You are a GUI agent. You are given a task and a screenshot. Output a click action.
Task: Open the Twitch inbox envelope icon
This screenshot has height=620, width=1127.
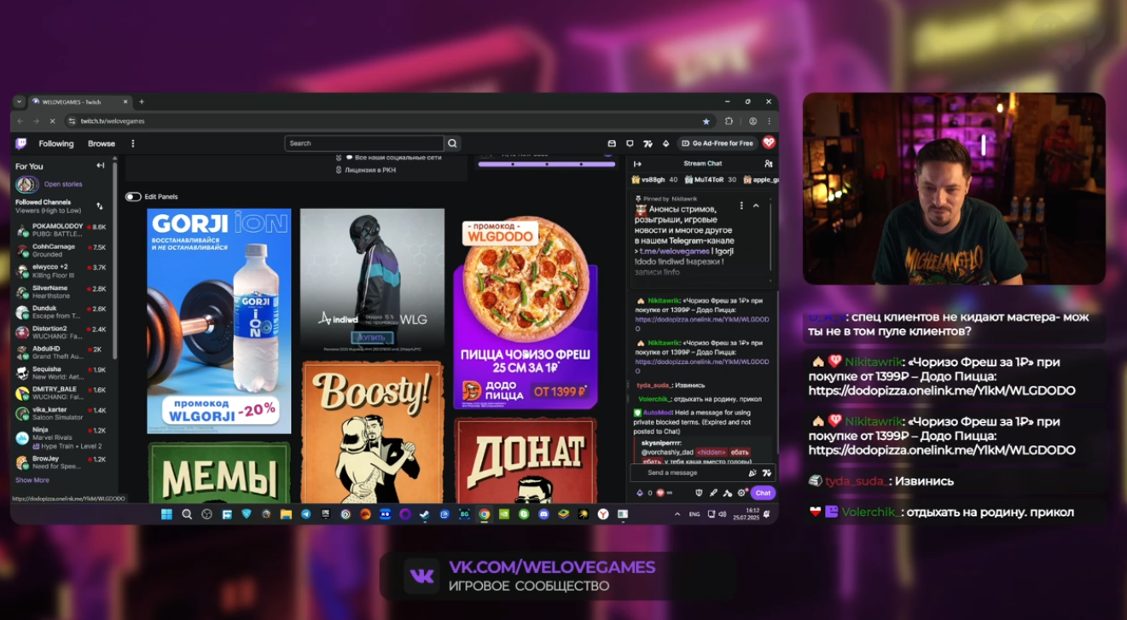(612, 143)
